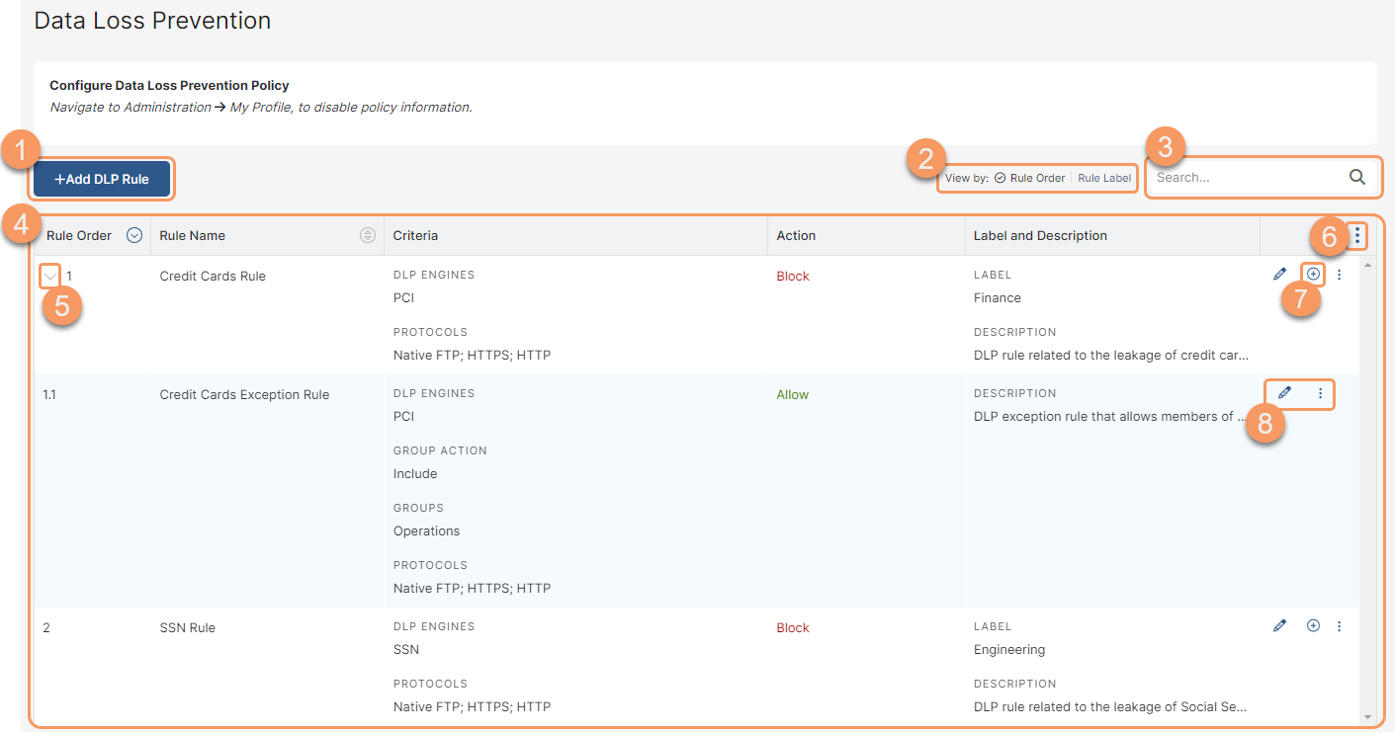Click the search magnifier icon
The width and height of the screenshot is (1395, 732).
pyautogui.click(x=1356, y=176)
